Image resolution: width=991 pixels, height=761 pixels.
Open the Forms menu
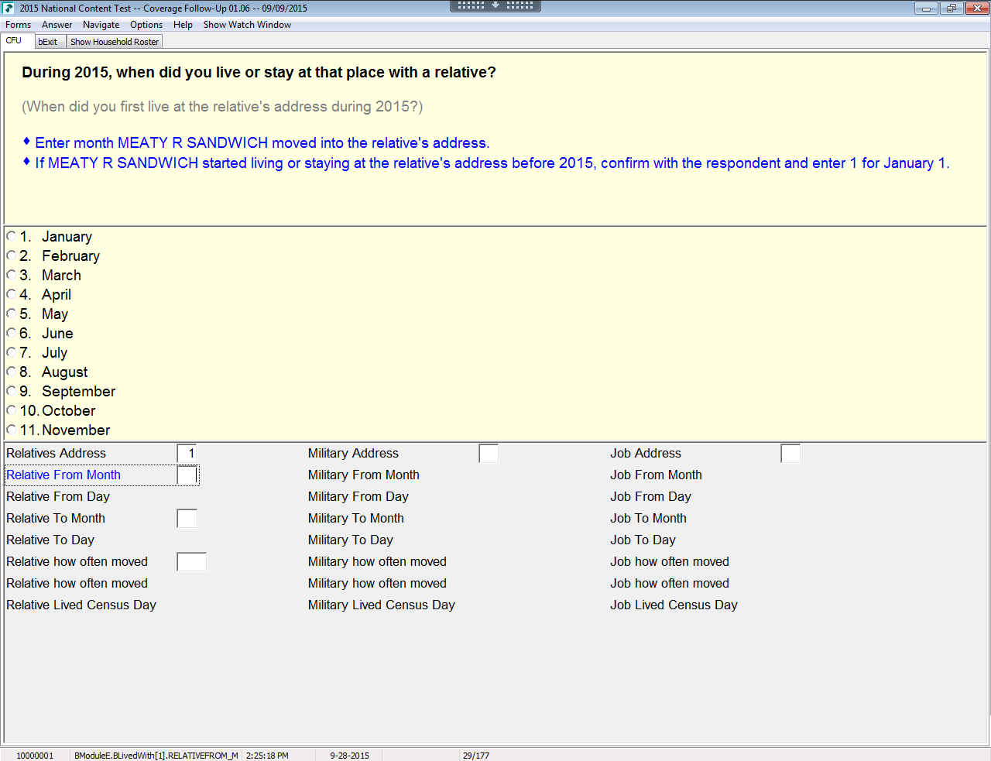[19, 25]
